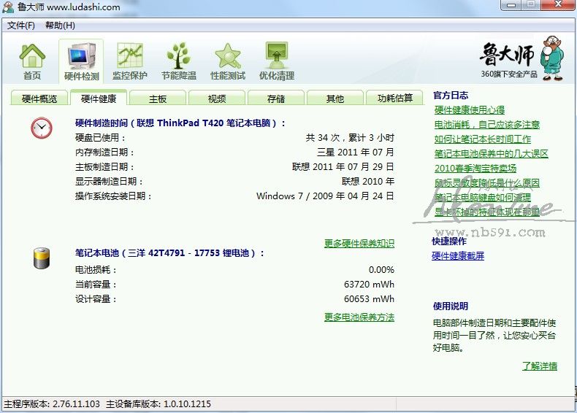Switch to the 功耗估算 tab
The width and height of the screenshot is (577, 413).
point(395,99)
